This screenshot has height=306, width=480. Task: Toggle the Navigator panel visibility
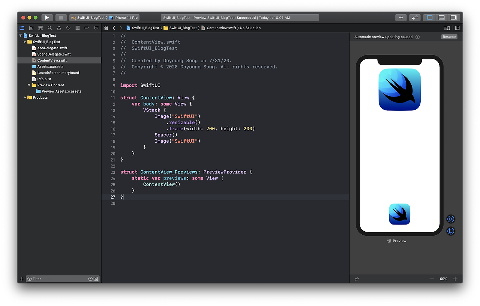pos(430,18)
